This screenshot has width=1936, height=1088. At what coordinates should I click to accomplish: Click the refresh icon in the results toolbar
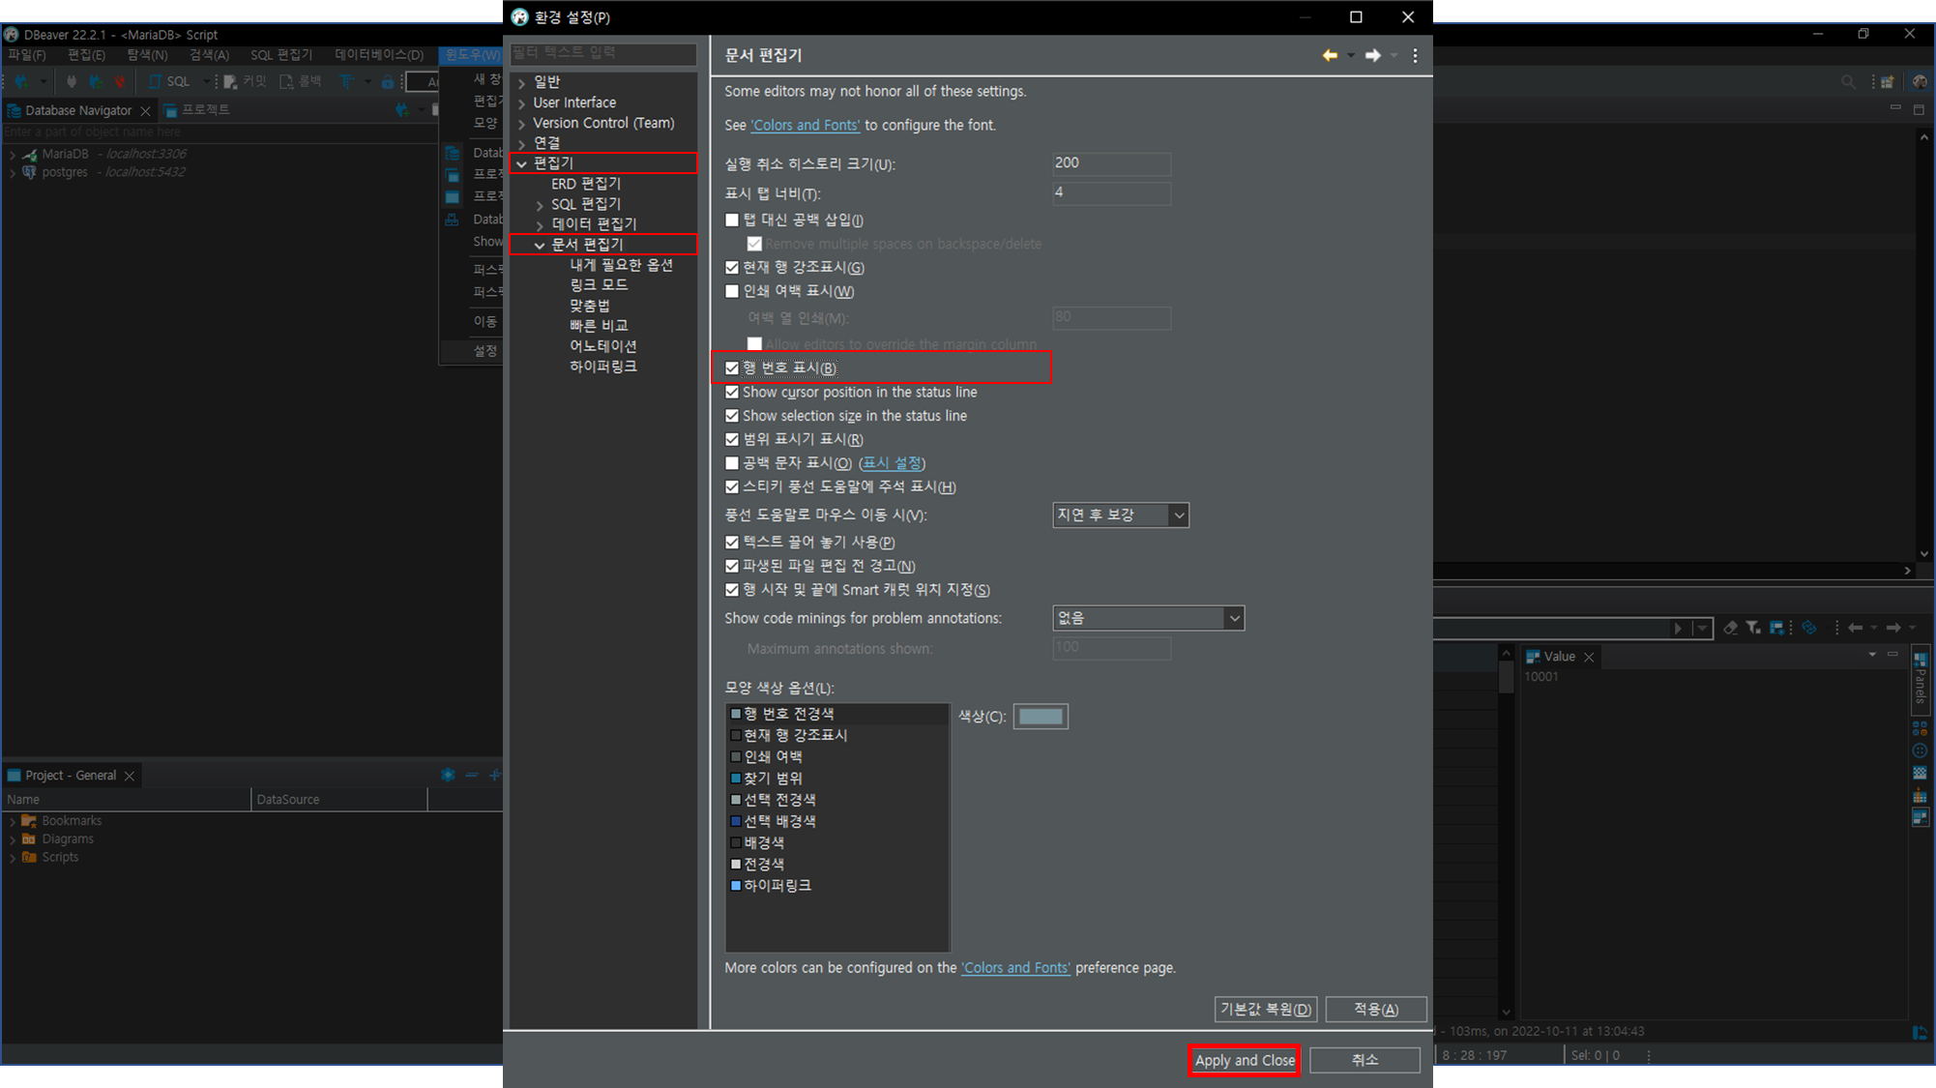pyautogui.click(x=1808, y=628)
